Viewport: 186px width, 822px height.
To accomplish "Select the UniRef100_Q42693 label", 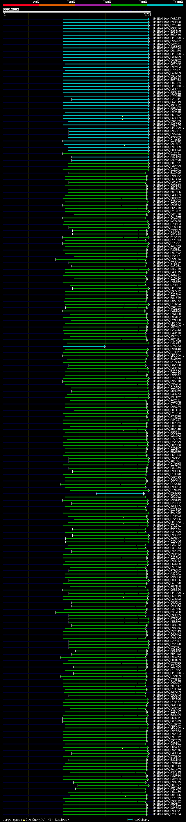I will [x=167, y=166].
